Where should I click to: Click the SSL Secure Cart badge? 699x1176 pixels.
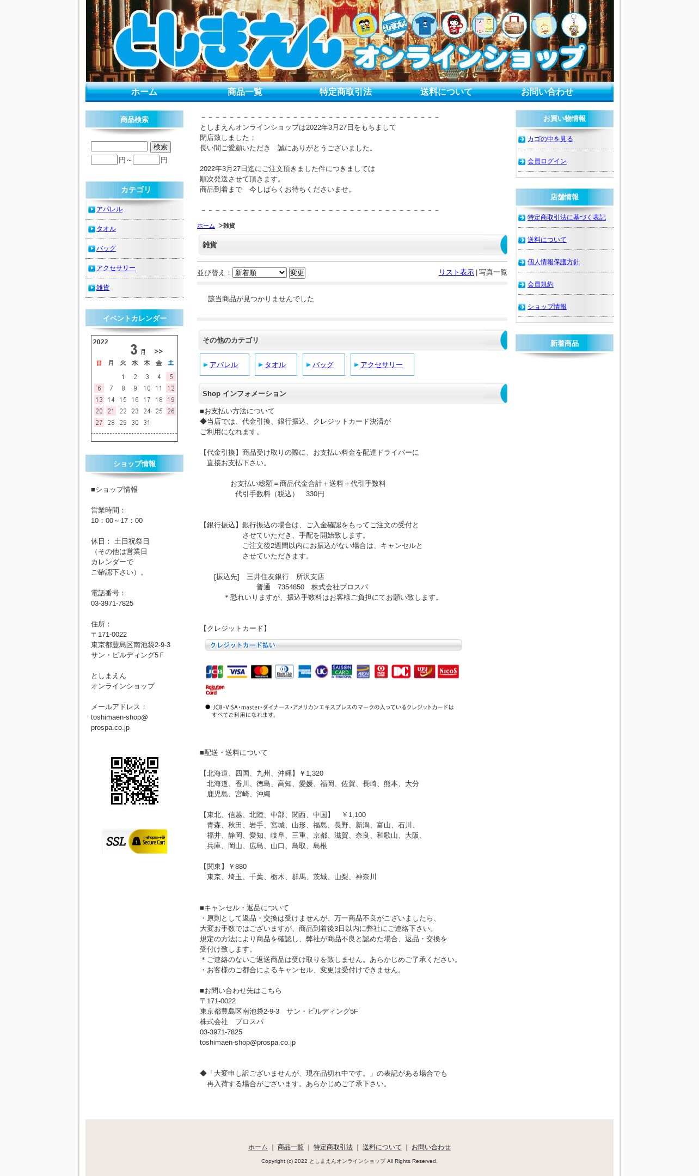coord(134,842)
